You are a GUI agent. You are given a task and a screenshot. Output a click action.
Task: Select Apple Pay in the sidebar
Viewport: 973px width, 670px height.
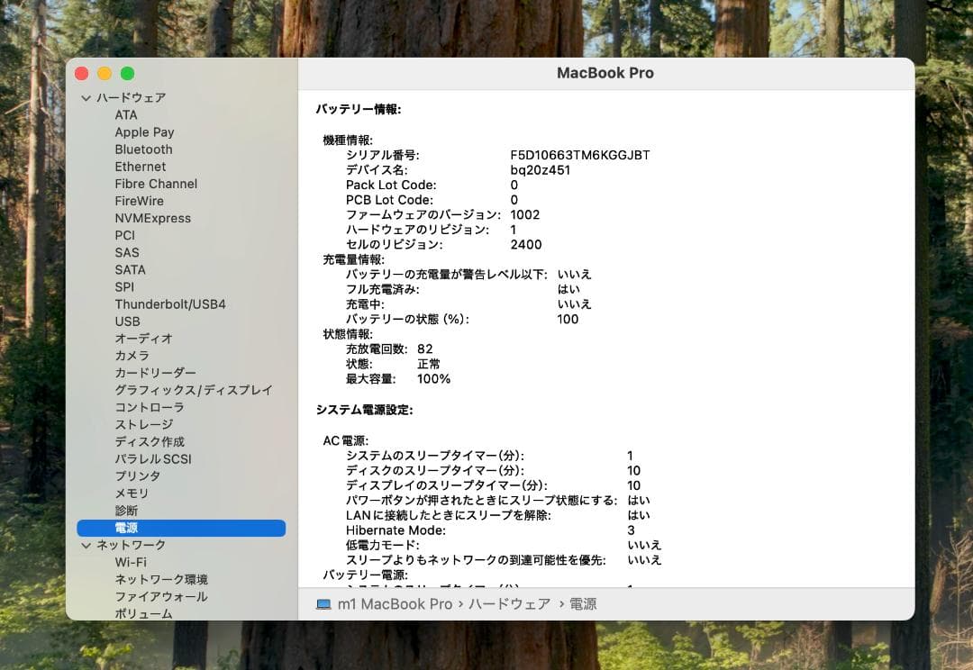[145, 132]
